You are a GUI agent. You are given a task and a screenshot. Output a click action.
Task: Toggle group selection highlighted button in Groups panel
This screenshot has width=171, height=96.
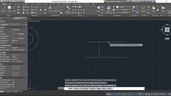pyautogui.click(x=137, y=13)
